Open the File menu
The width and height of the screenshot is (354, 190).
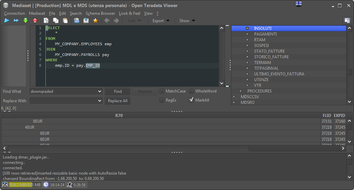(x=52, y=13)
